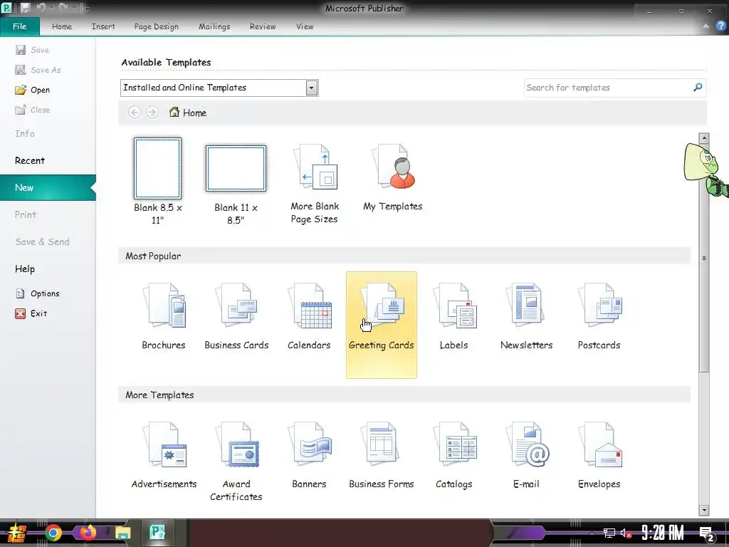Open My Templates folder

point(393,177)
